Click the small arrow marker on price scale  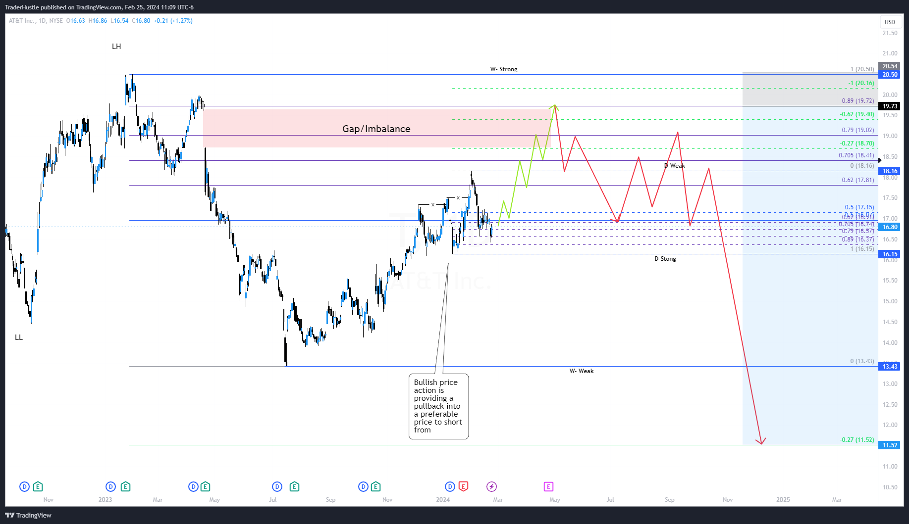coord(880,160)
